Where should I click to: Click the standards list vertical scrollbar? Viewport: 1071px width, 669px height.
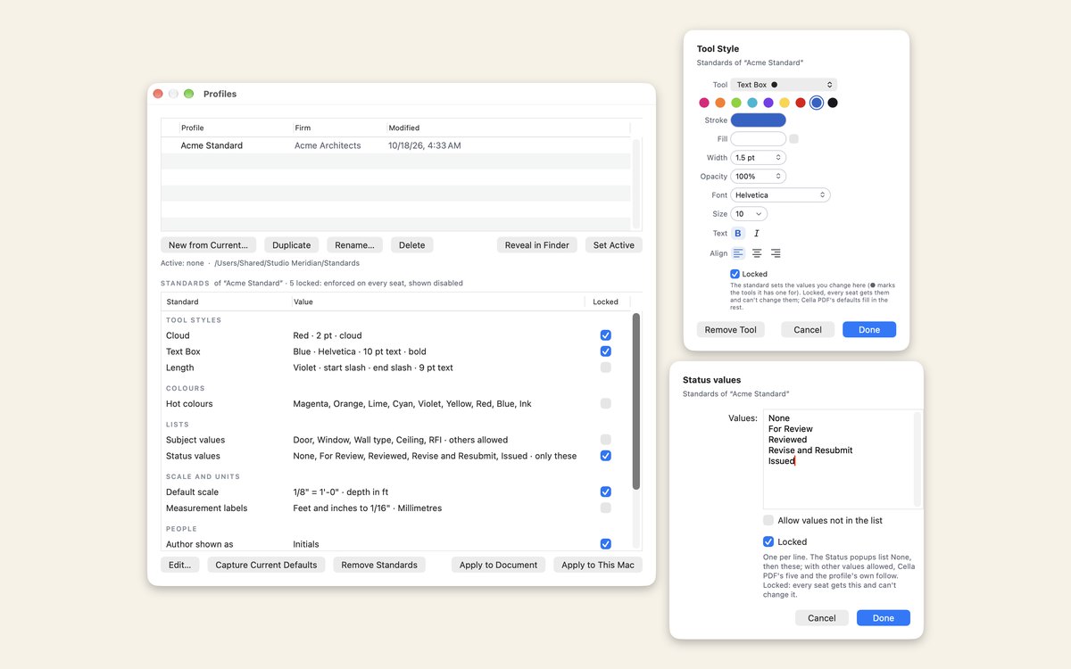[636, 401]
